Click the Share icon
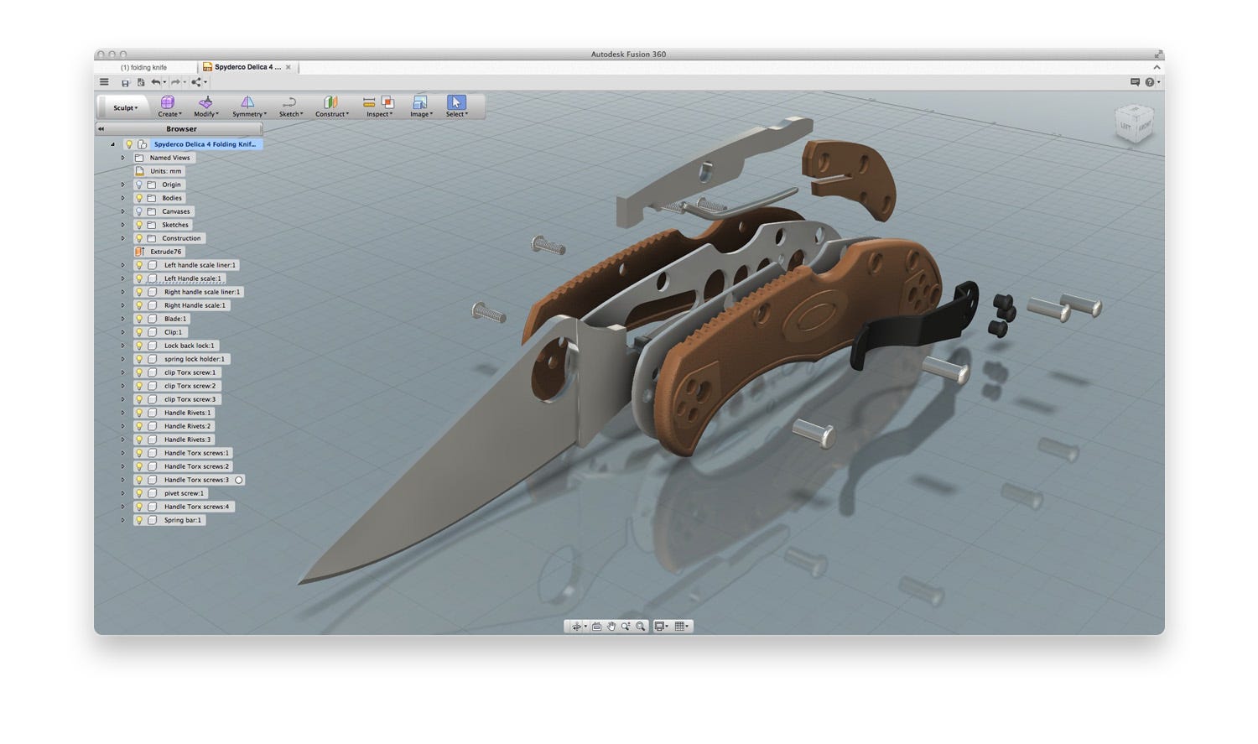 click(x=196, y=82)
